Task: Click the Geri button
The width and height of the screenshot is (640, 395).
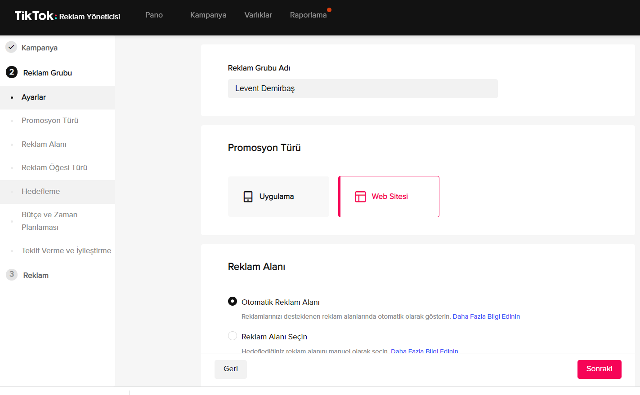Action: (x=231, y=369)
